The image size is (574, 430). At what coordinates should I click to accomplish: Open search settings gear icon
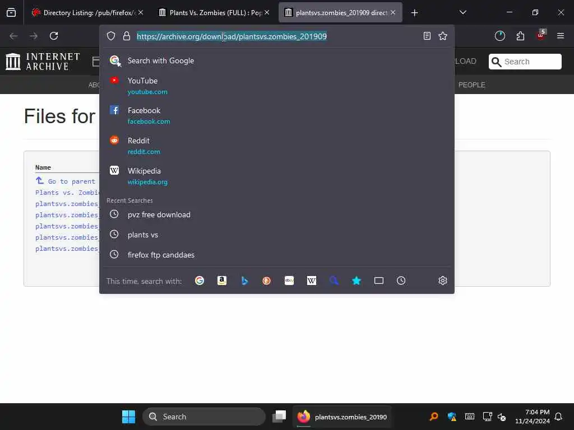[443, 281]
